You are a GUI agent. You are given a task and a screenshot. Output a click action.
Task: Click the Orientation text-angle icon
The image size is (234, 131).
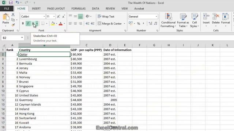click(x=87, y=16)
